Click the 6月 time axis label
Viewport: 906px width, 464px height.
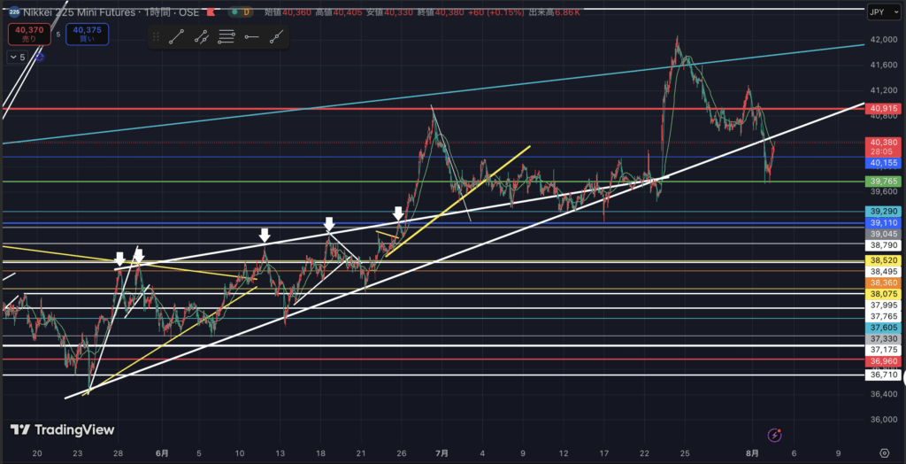pyautogui.click(x=163, y=453)
